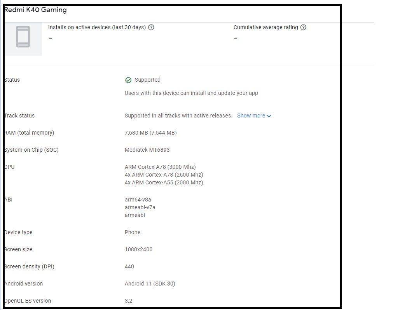Screen dimensions: 393x310
Task: Select the arm64-v8a ABI entry
Action: coord(138,199)
